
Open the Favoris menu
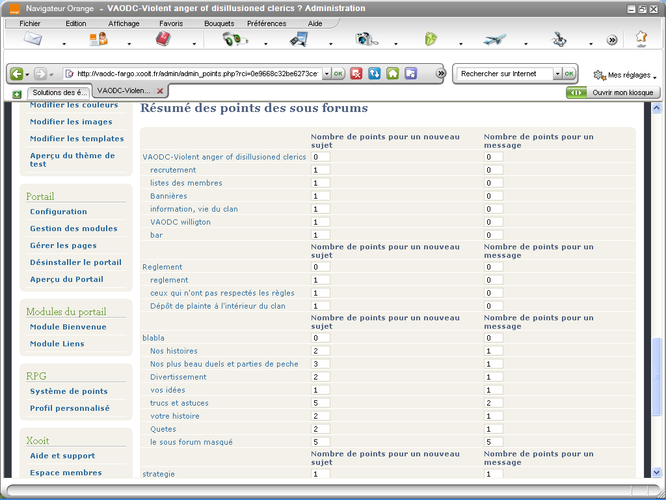(x=171, y=23)
